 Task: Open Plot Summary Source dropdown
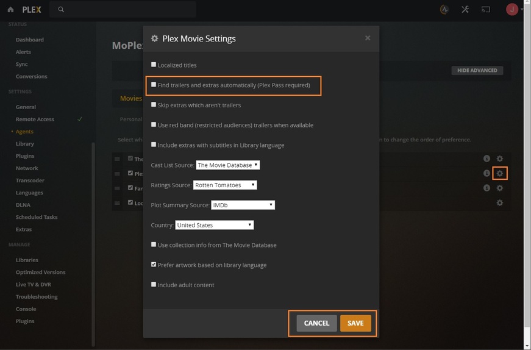pyautogui.click(x=243, y=205)
